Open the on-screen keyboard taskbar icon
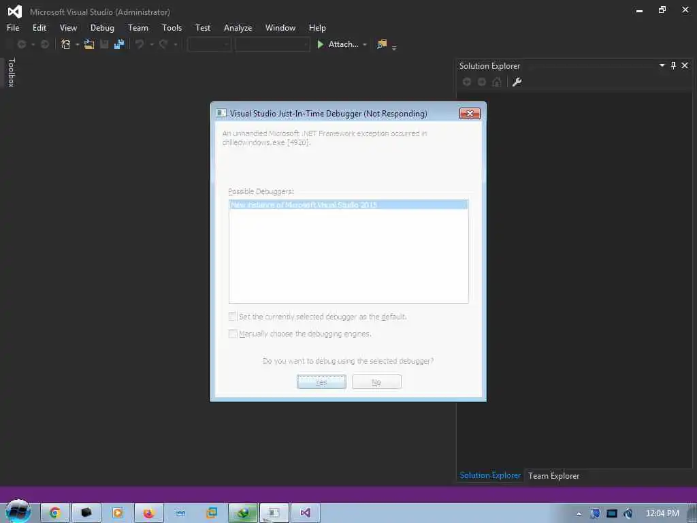The width and height of the screenshot is (697, 523). [180, 513]
